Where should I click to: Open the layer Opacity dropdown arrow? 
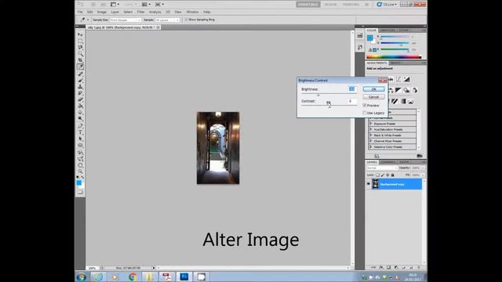pyautogui.click(x=423, y=168)
